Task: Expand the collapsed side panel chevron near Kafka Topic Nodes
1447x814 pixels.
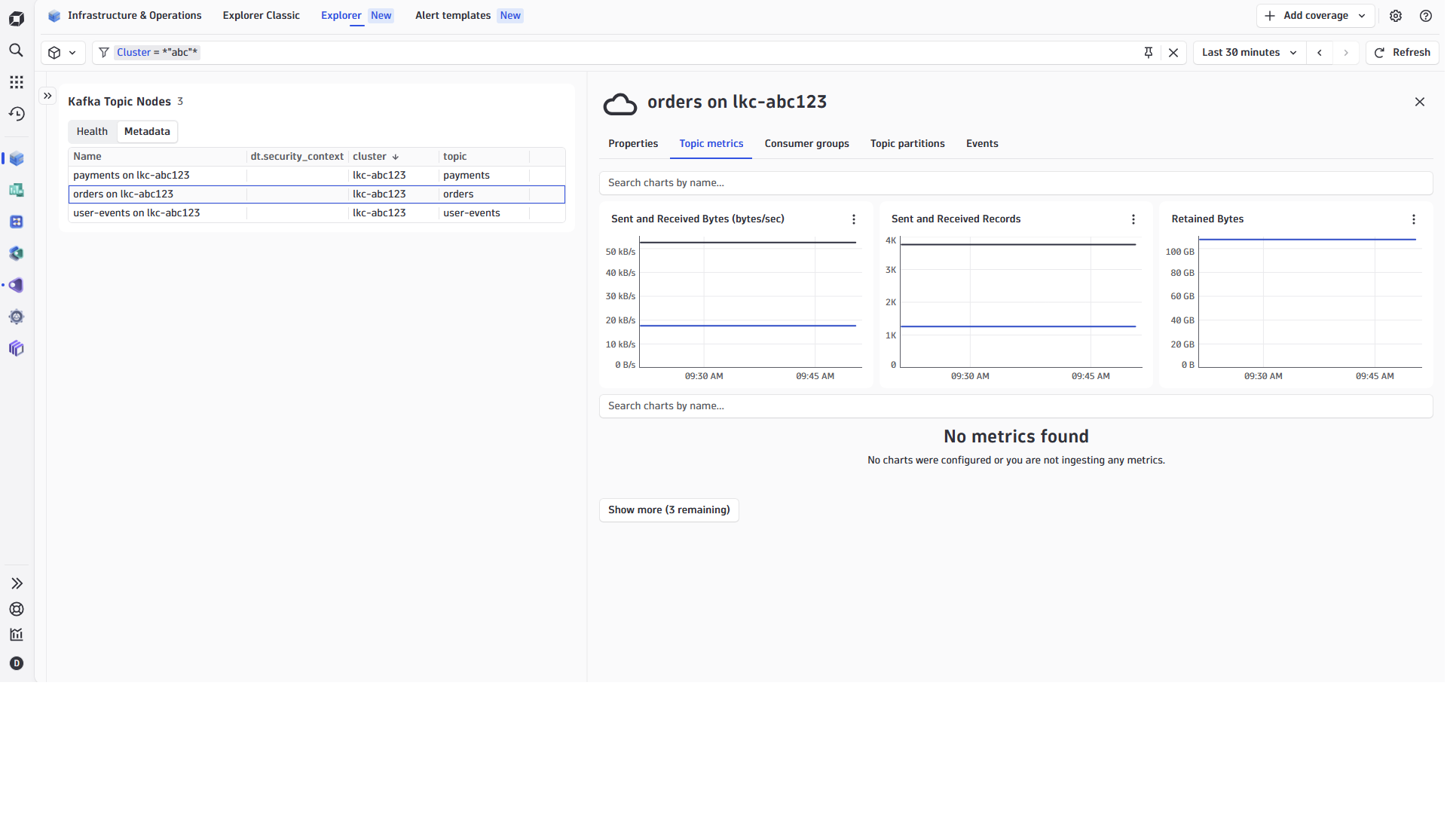Action: point(47,96)
